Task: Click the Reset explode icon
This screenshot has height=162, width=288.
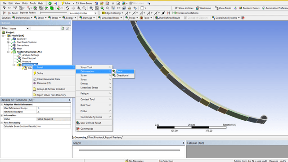Action: (9, 13)
